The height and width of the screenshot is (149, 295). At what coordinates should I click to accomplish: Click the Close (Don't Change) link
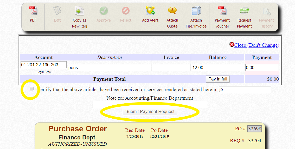click(x=256, y=45)
